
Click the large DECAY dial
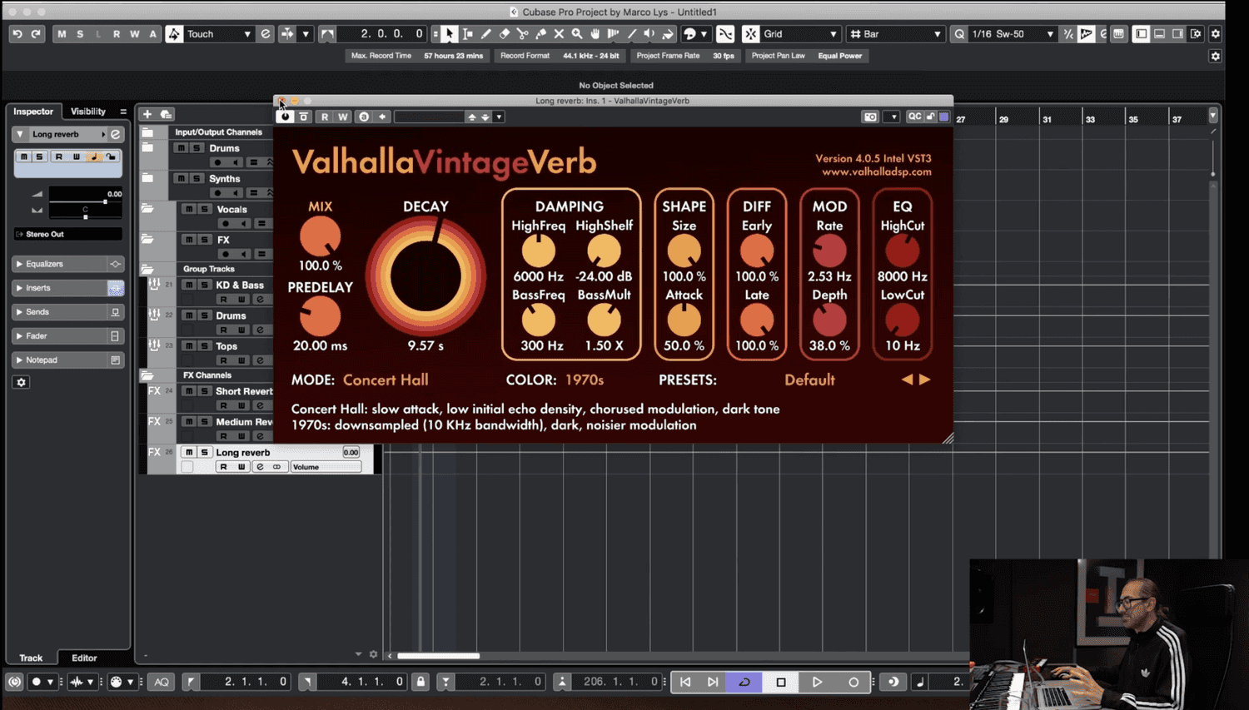click(425, 277)
